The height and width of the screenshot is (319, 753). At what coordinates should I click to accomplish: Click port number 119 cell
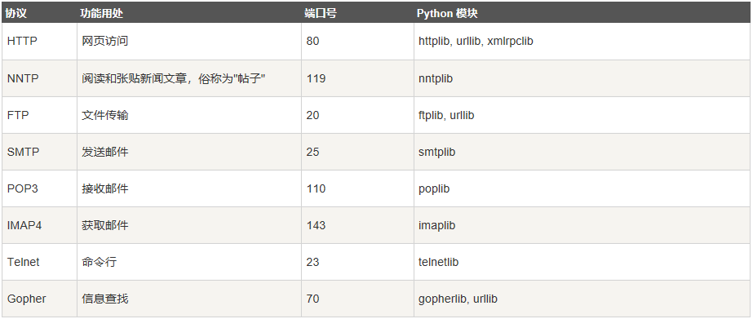[x=358, y=78]
